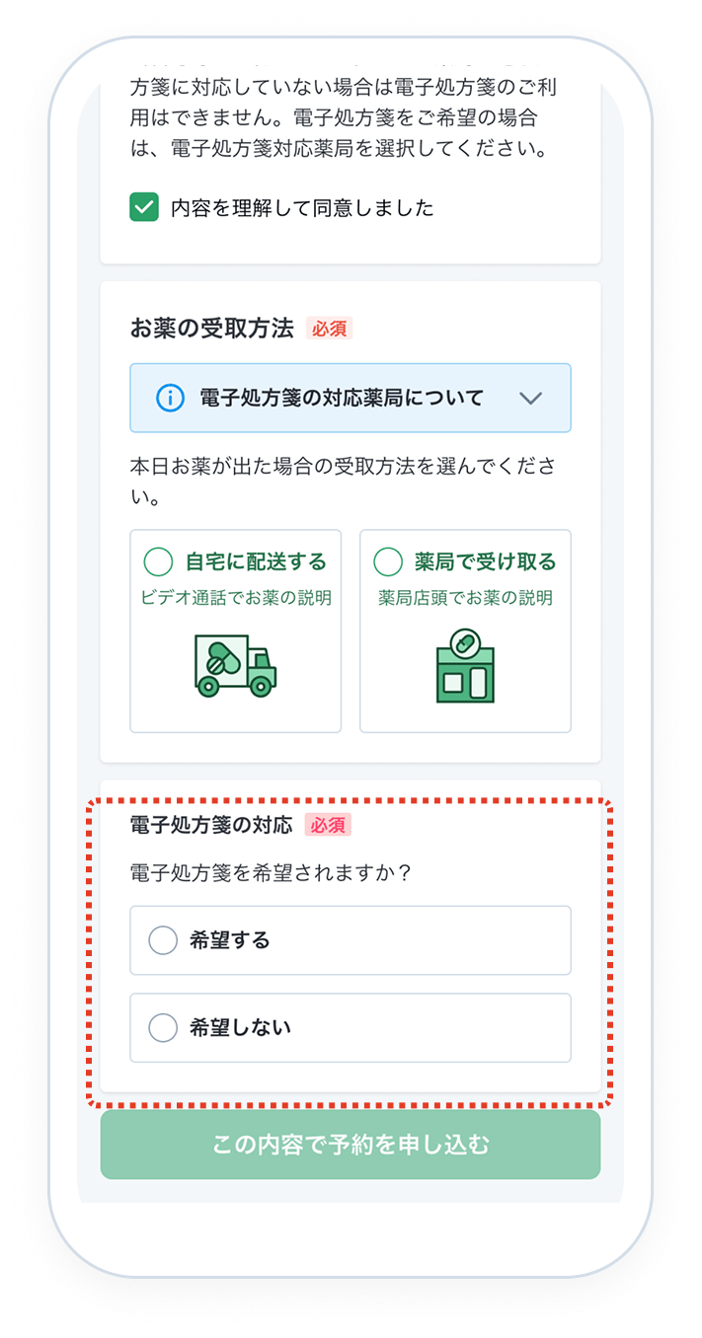Image resolution: width=702 pixels, height=1338 pixels.
Task: Click the 内容を理解して同意しました label text
Action: point(302,208)
